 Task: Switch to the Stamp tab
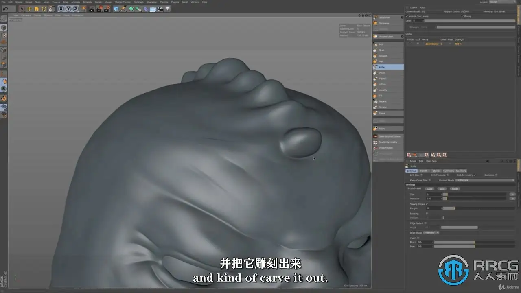point(436,171)
